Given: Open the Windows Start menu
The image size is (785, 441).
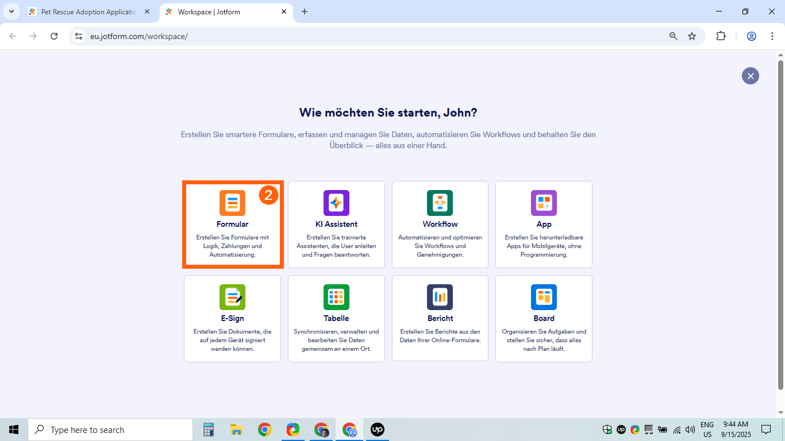Looking at the screenshot, I should (14, 430).
